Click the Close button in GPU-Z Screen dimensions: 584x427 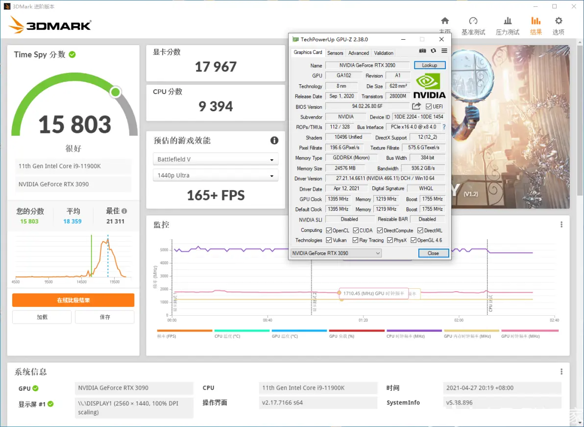(433, 253)
